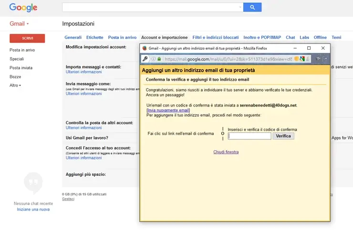Viewport: 353px width, 233px height.
Task: Open the Gmail dropdown menu
Action: tap(19, 24)
